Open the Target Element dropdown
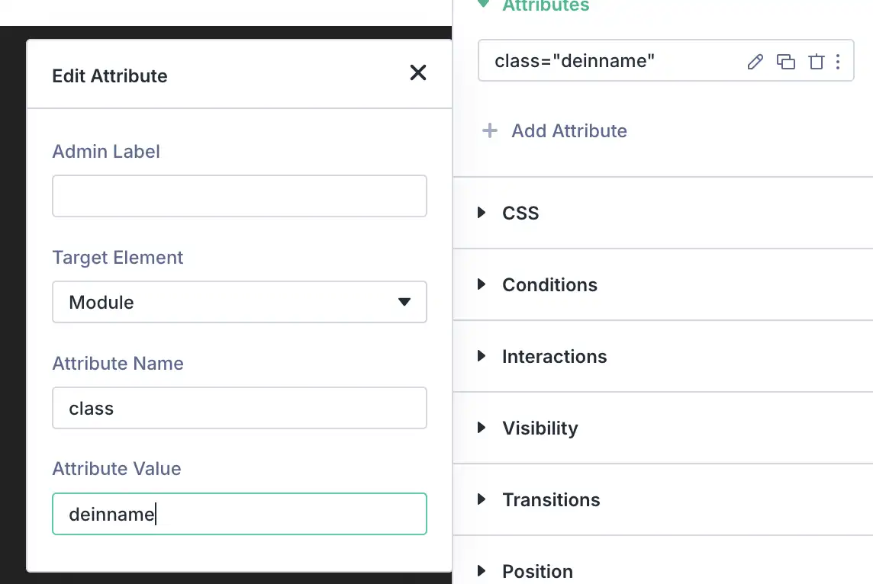Viewport: 873px width, 584px height. [239, 302]
